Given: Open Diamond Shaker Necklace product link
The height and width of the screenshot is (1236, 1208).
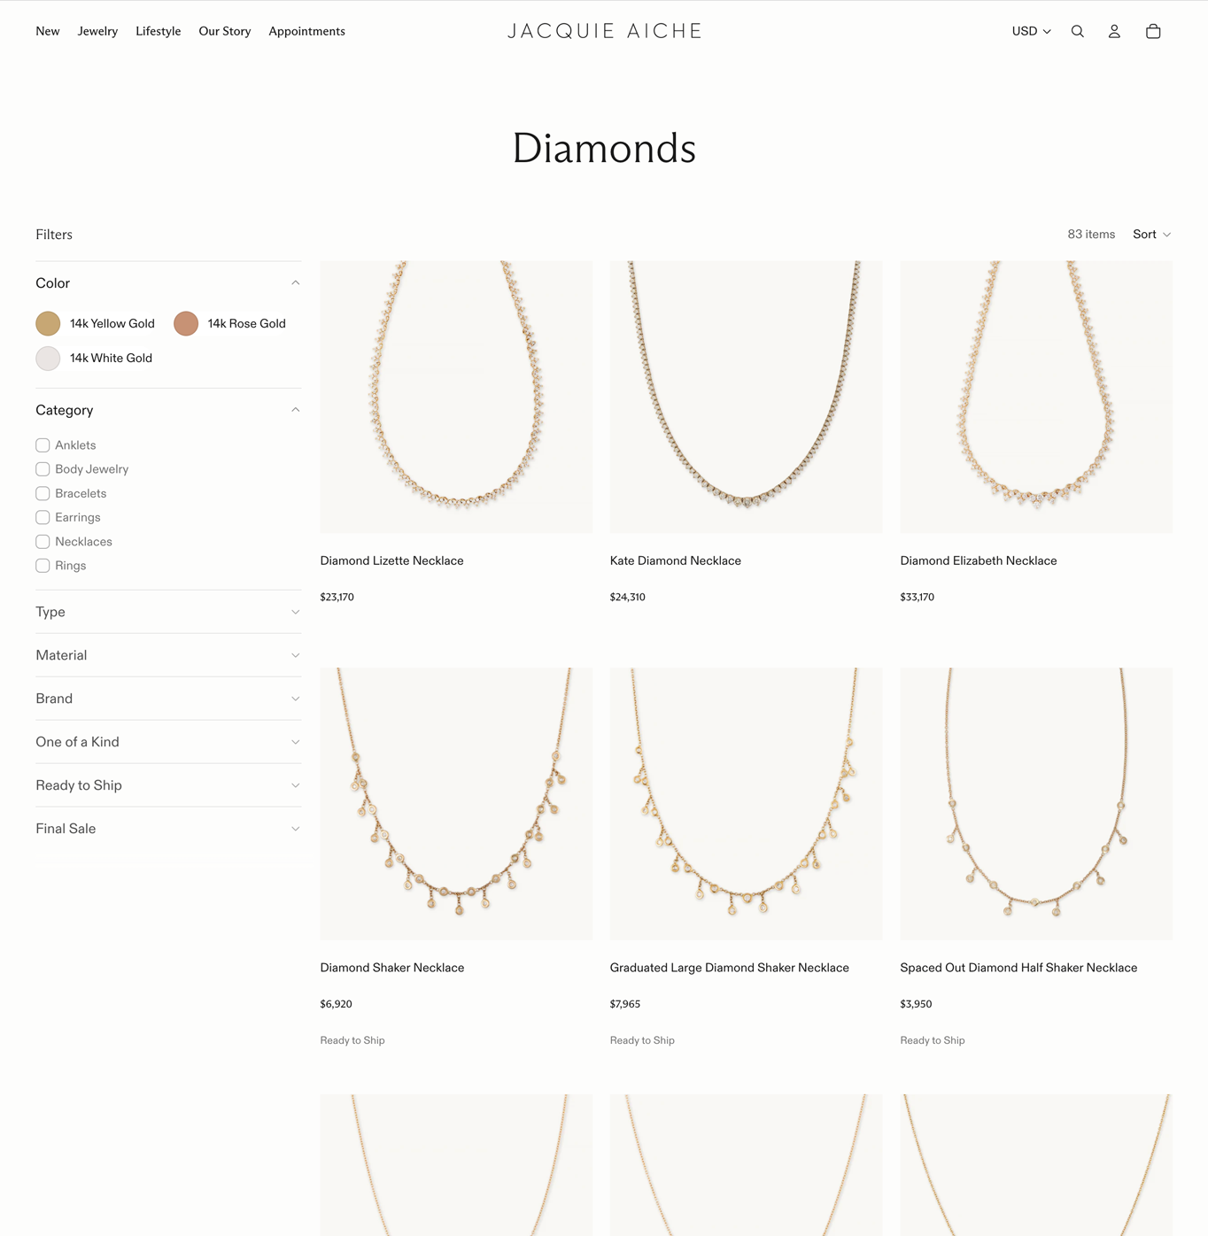Looking at the screenshot, I should [391, 968].
